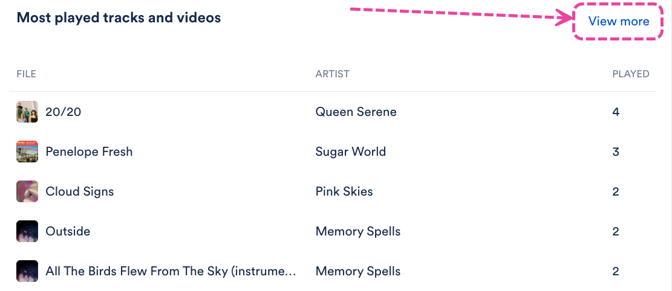Click Memory Spells artist in Outside row
This screenshot has height=291, width=672.
358,231
